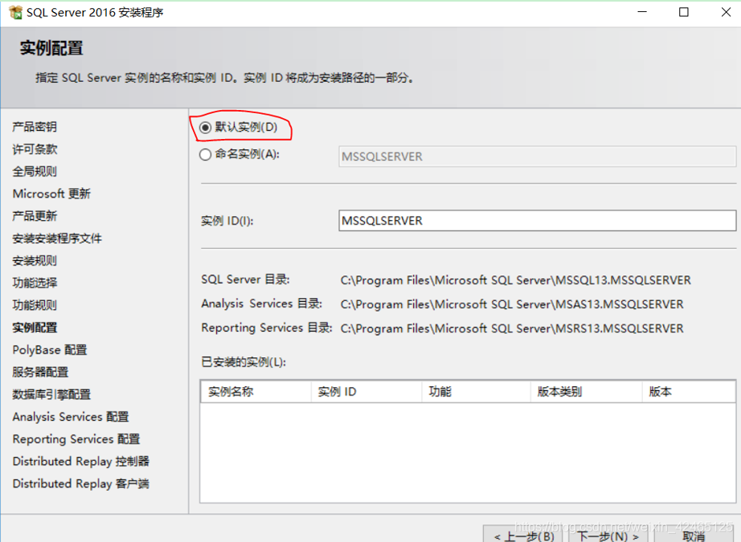Select 功能选择 step in sidebar
Screen dimensions: 741x542
[x=35, y=283]
